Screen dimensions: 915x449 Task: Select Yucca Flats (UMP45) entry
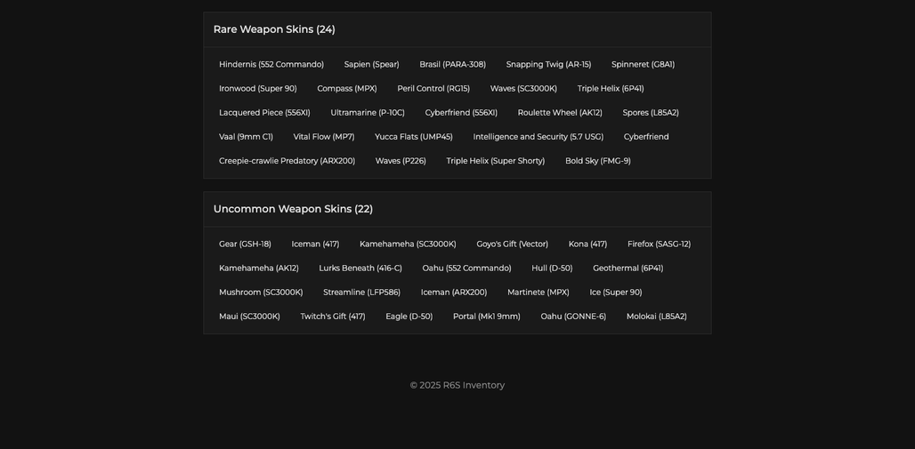[414, 137]
